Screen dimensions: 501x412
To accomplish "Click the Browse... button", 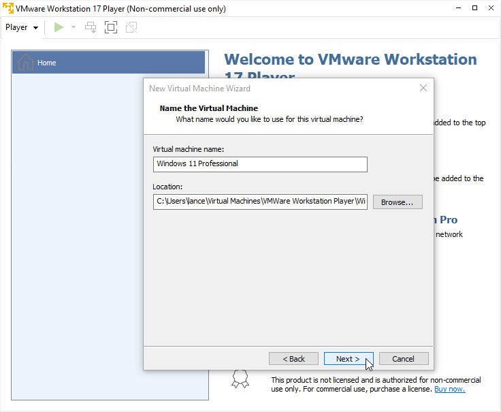I will pyautogui.click(x=398, y=202).
